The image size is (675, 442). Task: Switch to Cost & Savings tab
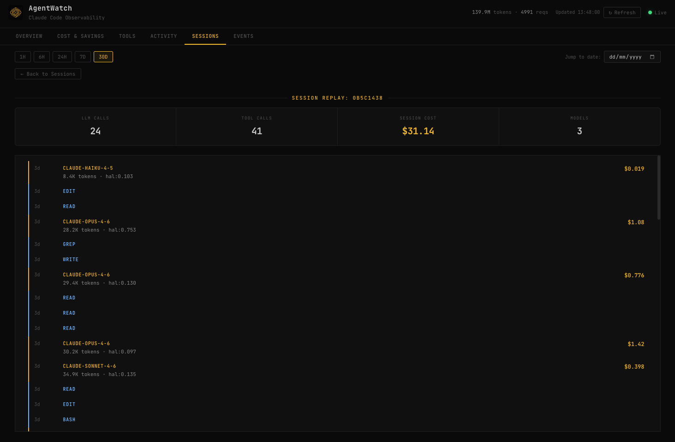(80, 36)
